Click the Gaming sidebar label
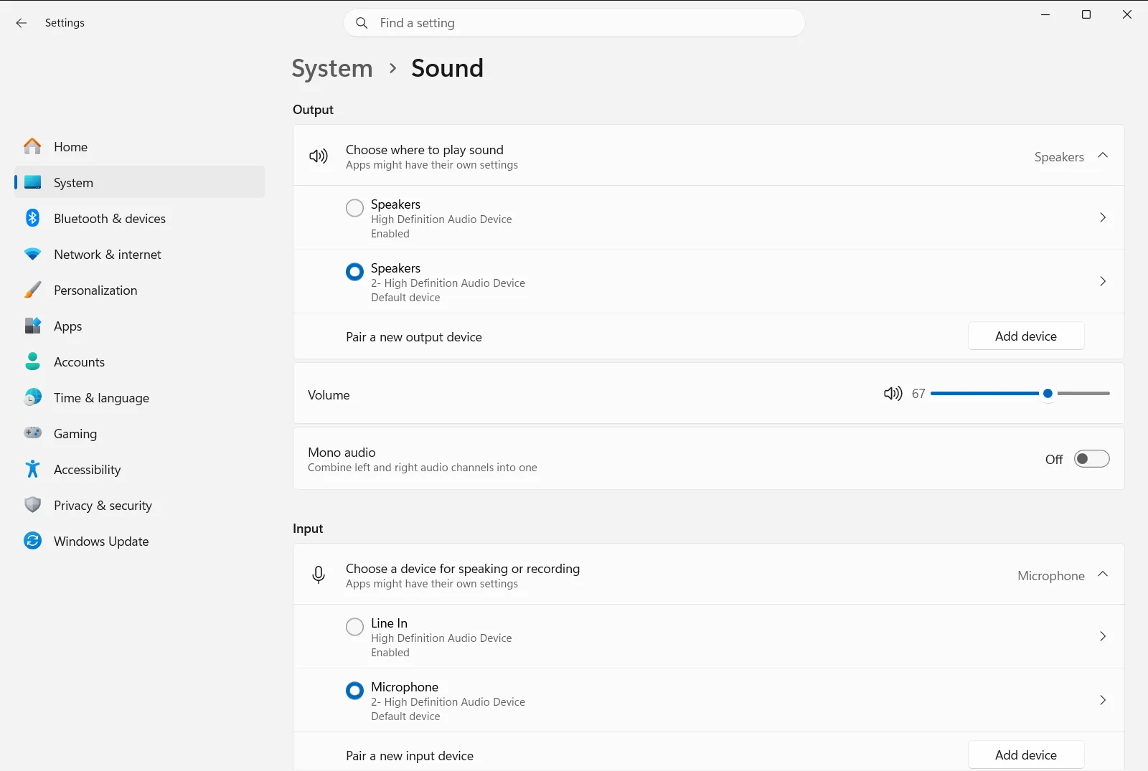This screenshot has width=1148, height=771. pos(75,433)
